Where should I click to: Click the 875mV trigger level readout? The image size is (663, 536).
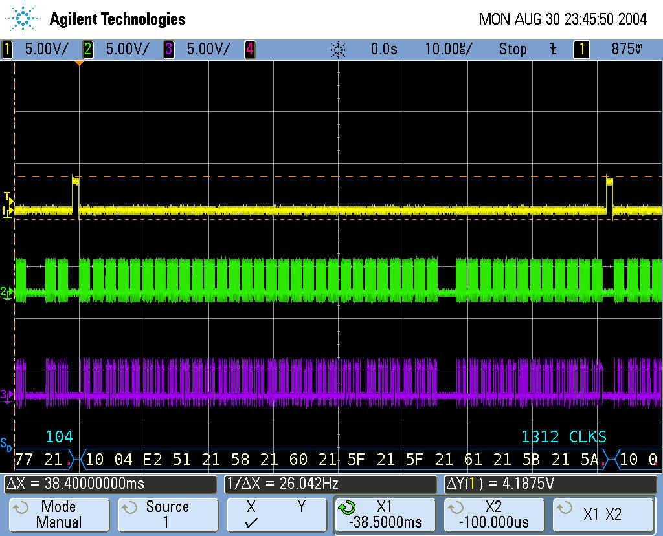627,49
